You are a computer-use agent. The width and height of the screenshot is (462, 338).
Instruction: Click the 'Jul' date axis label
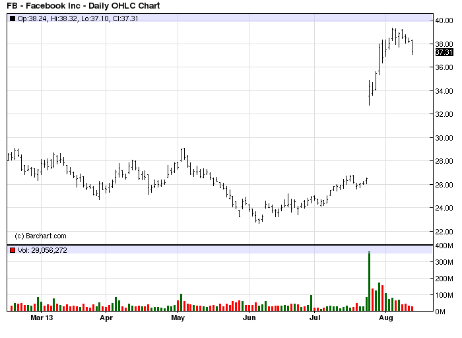(315, 318)
